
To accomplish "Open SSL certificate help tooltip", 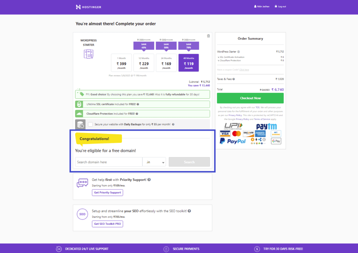I will [x=138, y=104].
